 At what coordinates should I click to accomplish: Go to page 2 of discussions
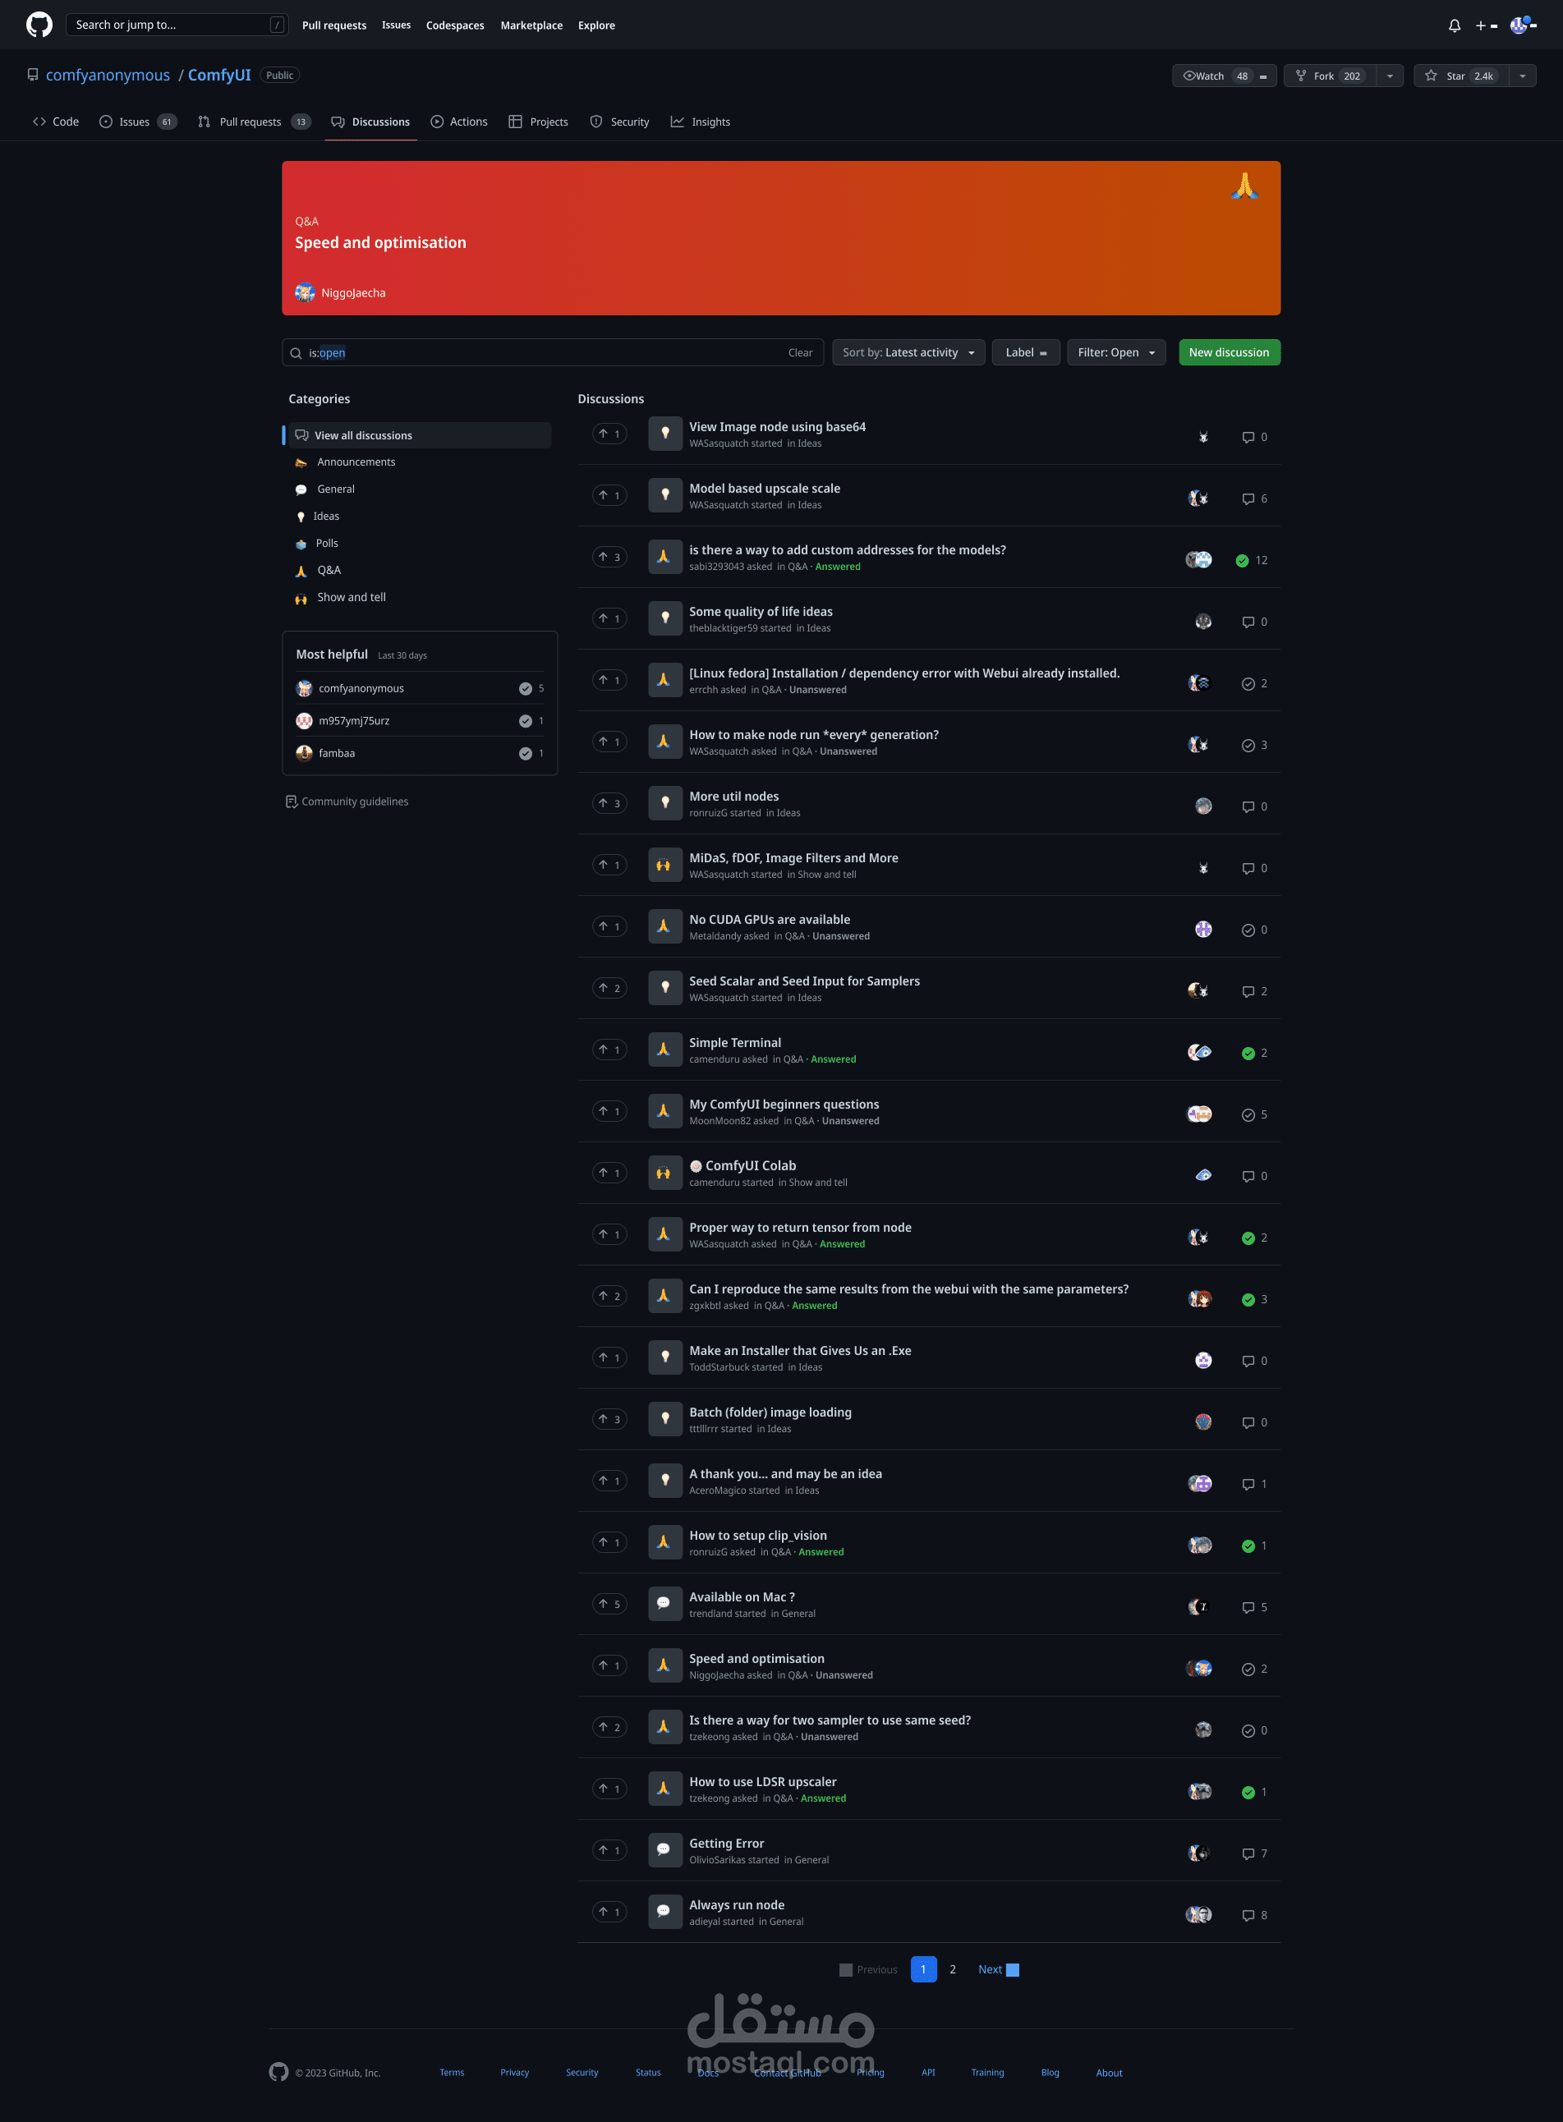[x=953, y=1970]
